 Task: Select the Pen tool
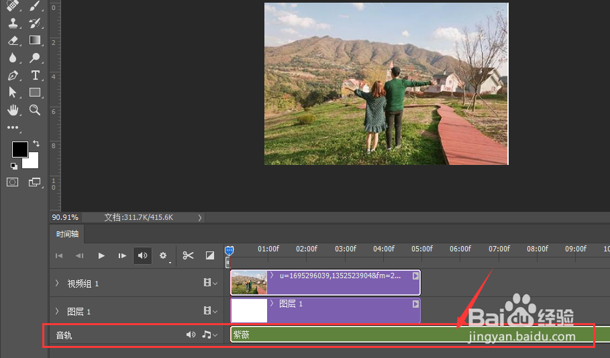(13, 75)
